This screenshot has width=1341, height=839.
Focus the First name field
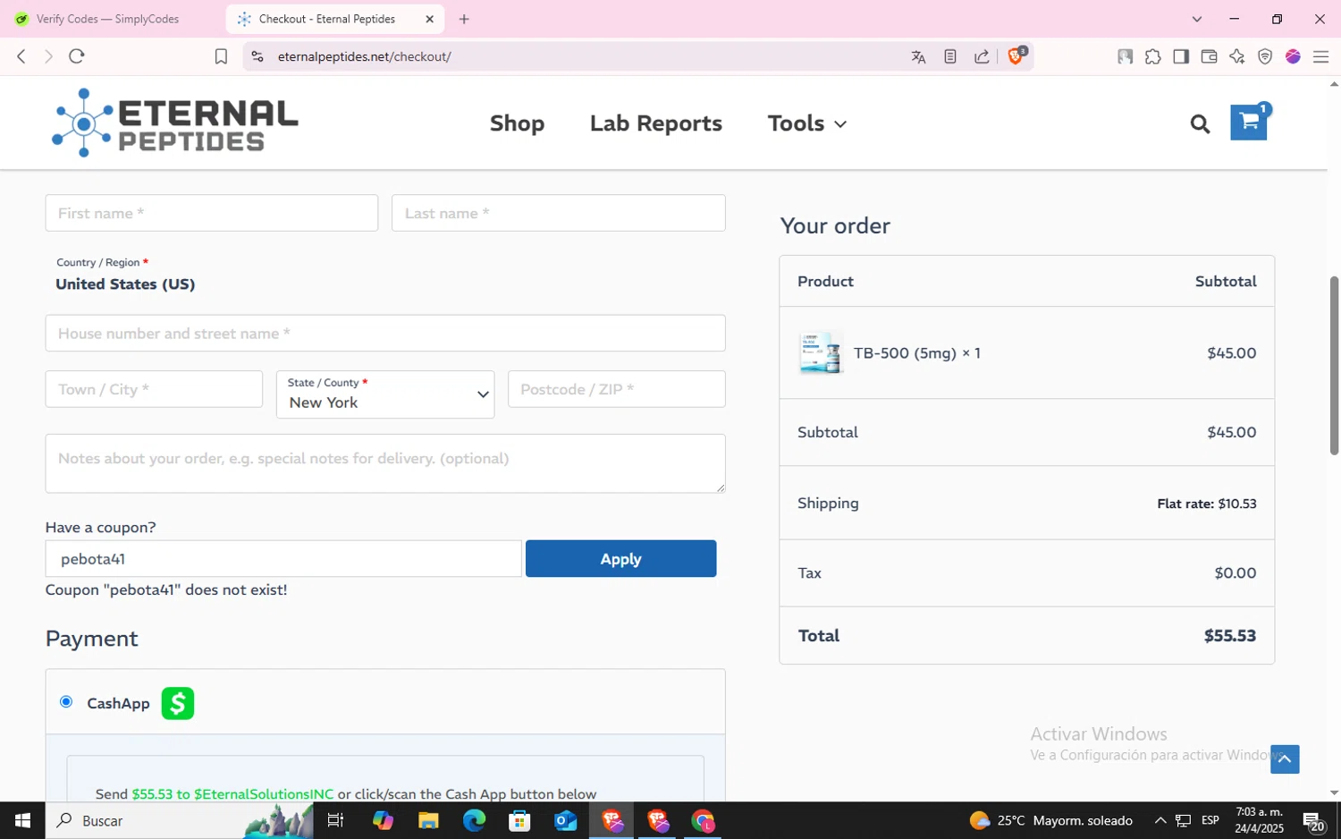tap(212, 213)
